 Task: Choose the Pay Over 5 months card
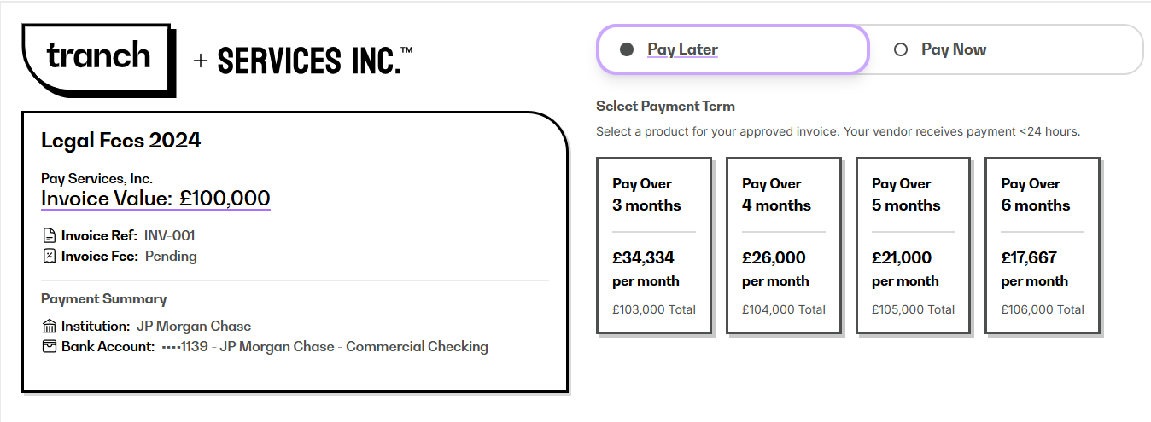pos(914,246)
